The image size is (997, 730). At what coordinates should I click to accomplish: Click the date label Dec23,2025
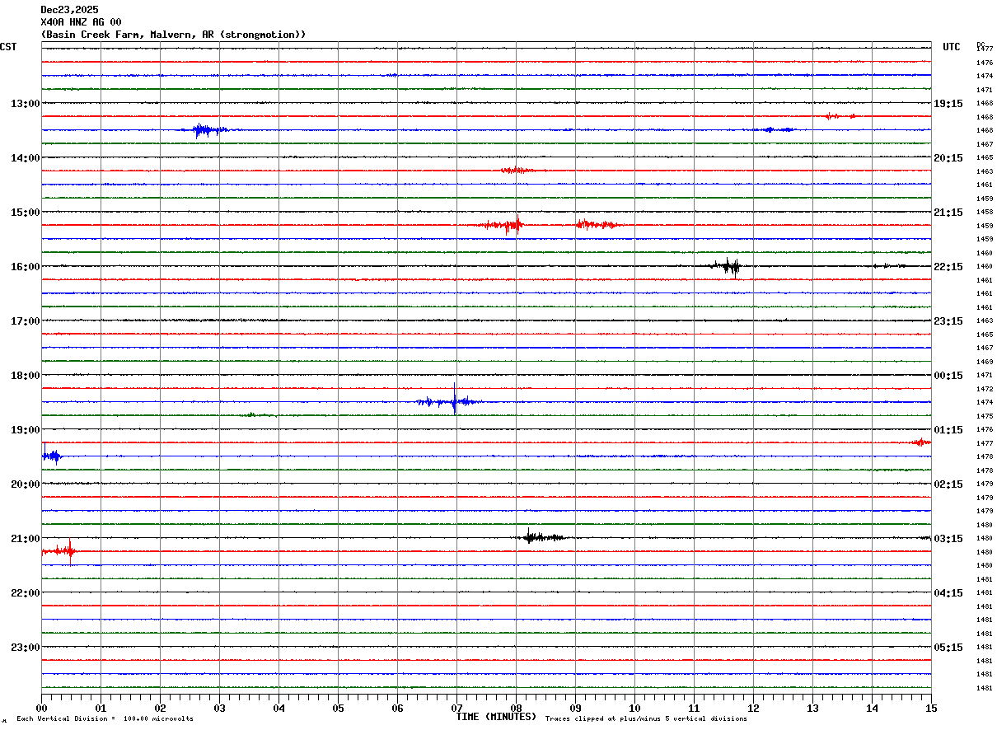(x=69, y=10)
